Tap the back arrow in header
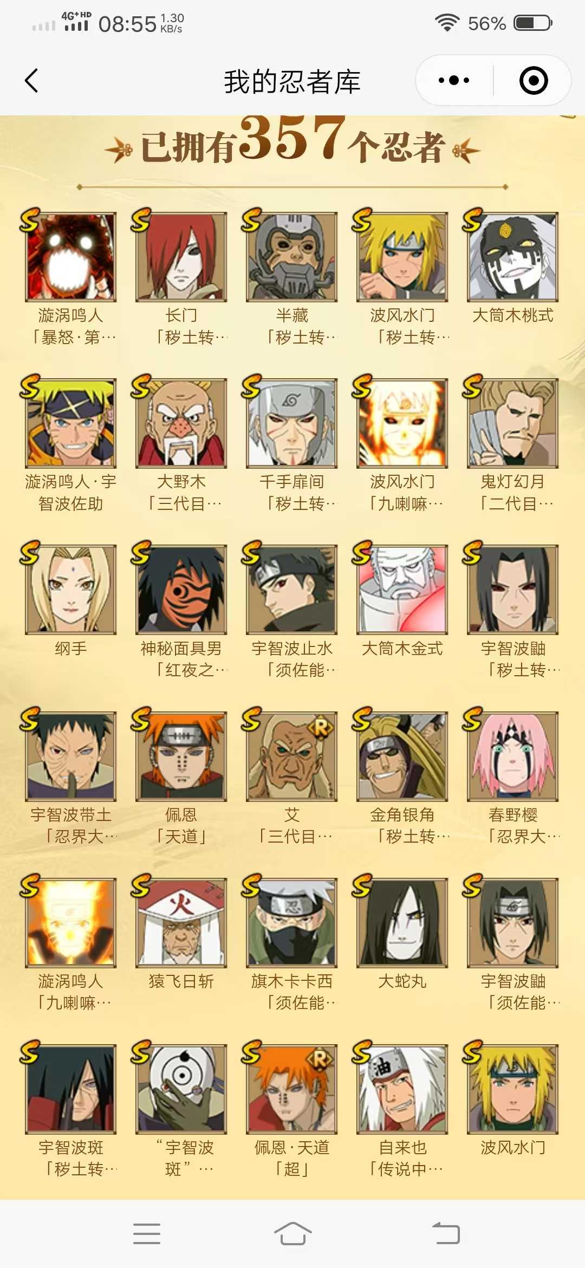This screenshot has height=1268, width=585. click(32, 81)
